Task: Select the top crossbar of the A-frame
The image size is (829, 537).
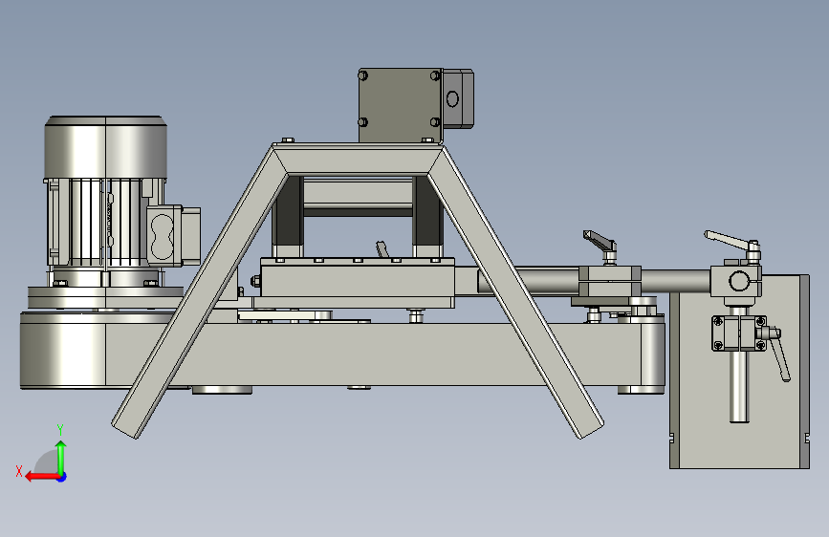Action: tap(358, 159)
